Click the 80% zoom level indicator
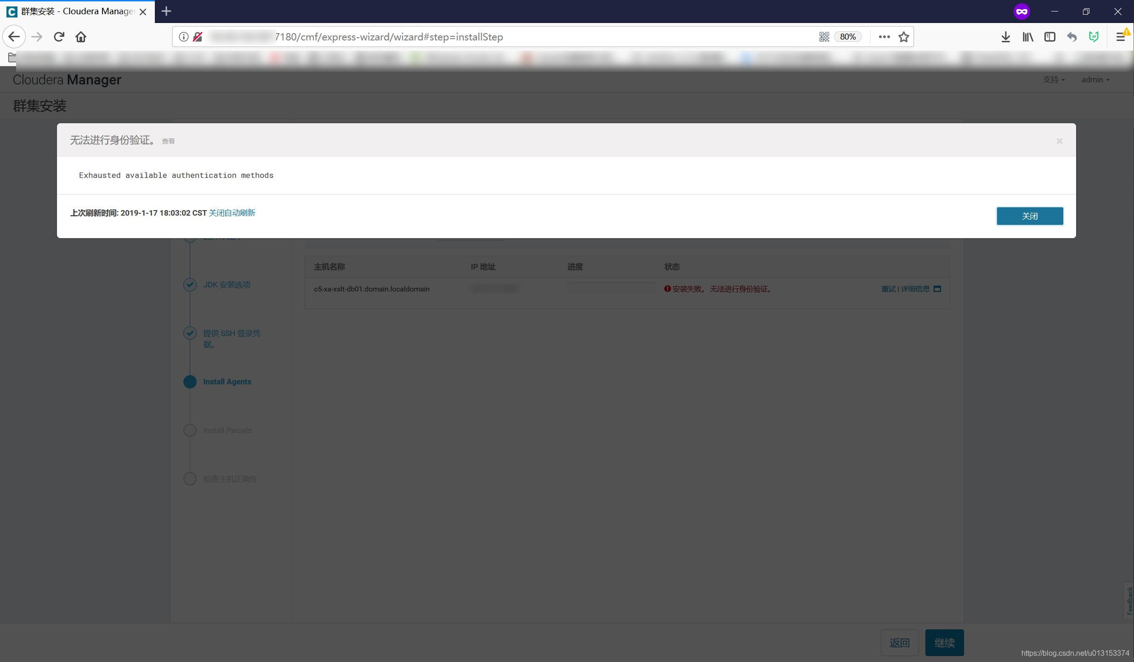 point(848,37)
